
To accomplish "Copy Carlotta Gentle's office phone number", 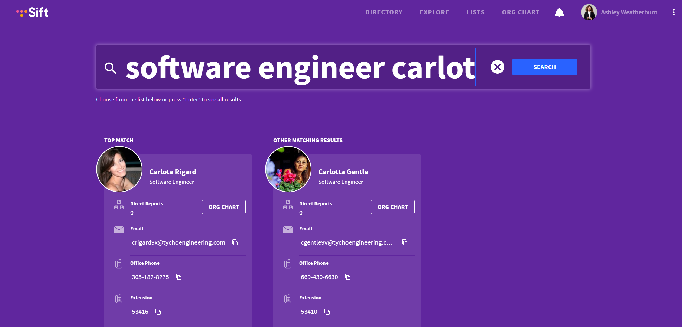I will (348, 277).
